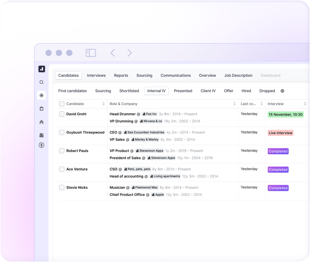Toggle the sidebar panel layout icon
This screenshot has width=310, height=262.
[x=91, y=53]
